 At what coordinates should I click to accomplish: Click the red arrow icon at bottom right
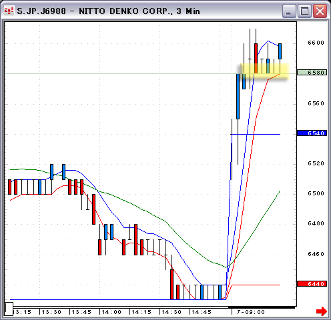pyautogui.click(x=322, y=311)
